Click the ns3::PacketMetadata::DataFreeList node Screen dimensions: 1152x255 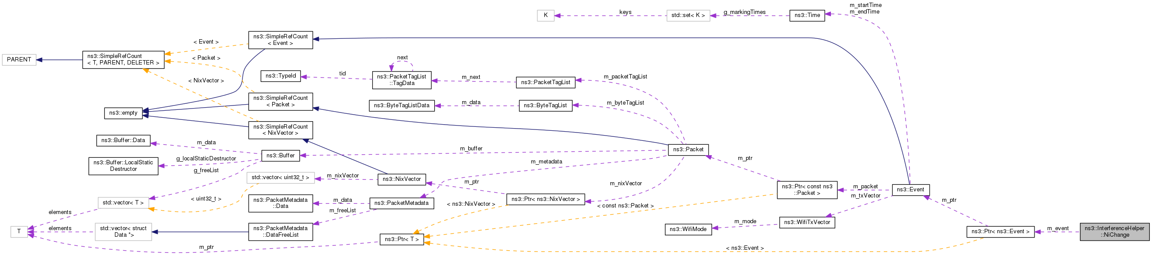pyautogui.click(x=280, y=232)
